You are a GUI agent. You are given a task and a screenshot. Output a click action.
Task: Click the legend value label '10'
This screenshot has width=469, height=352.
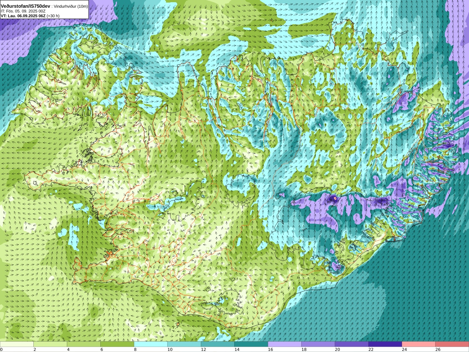pyautogui.click(x=170, y=349)
